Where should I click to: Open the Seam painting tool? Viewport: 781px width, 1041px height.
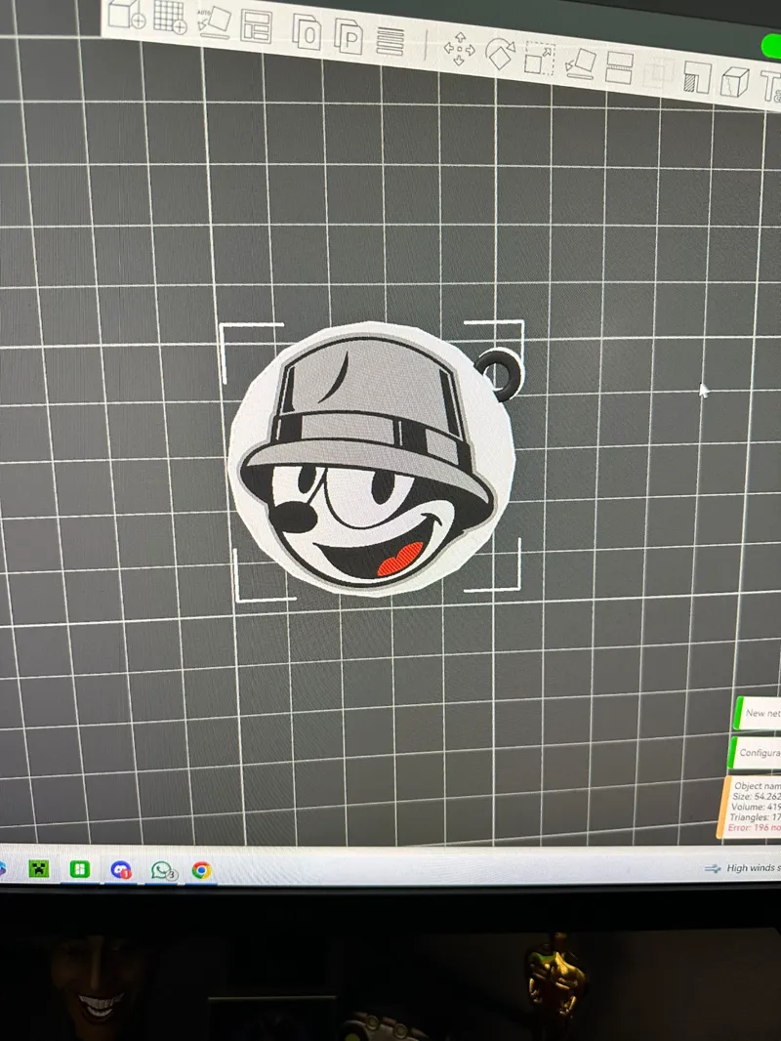point(734,82)
